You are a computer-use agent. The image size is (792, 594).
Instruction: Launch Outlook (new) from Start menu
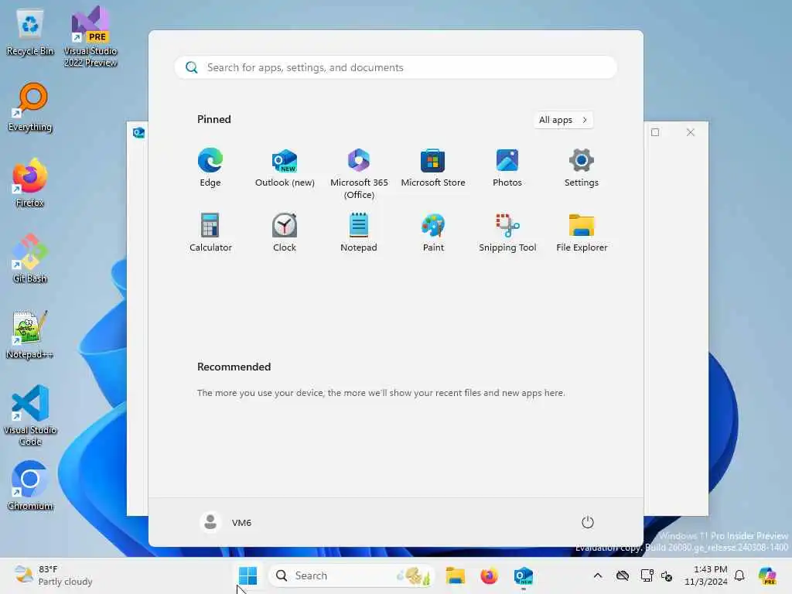click(285, 168)
